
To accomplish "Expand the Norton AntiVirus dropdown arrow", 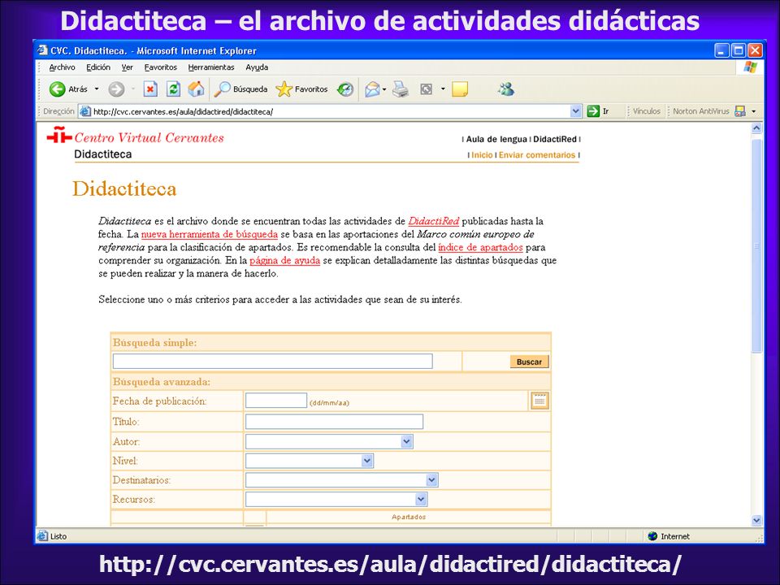I will coord(754,111).
